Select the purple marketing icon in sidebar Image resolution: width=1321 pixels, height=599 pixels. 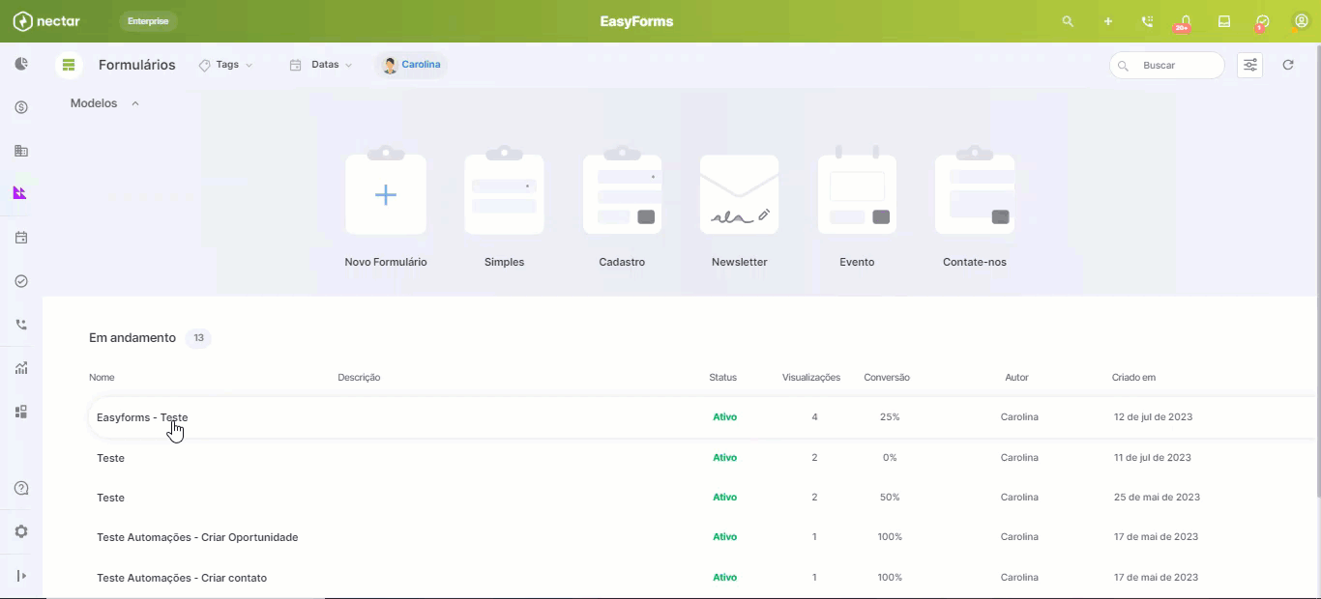tap(20, 193)
